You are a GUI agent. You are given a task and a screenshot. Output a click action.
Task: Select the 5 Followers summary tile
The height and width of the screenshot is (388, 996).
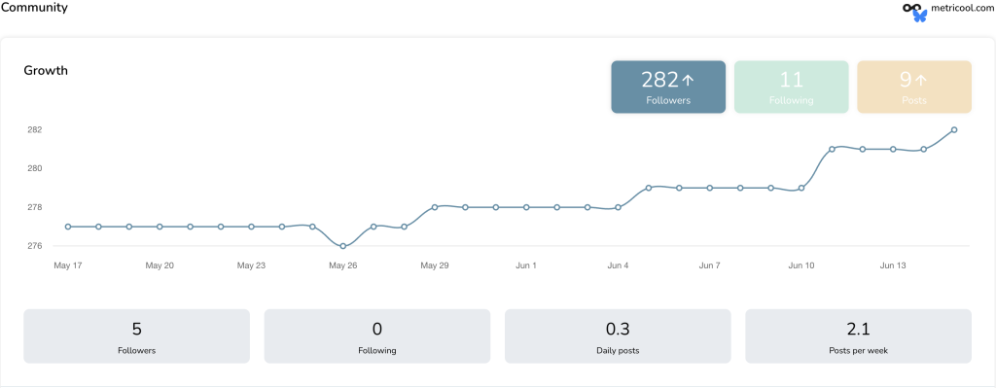coord(136,335)
